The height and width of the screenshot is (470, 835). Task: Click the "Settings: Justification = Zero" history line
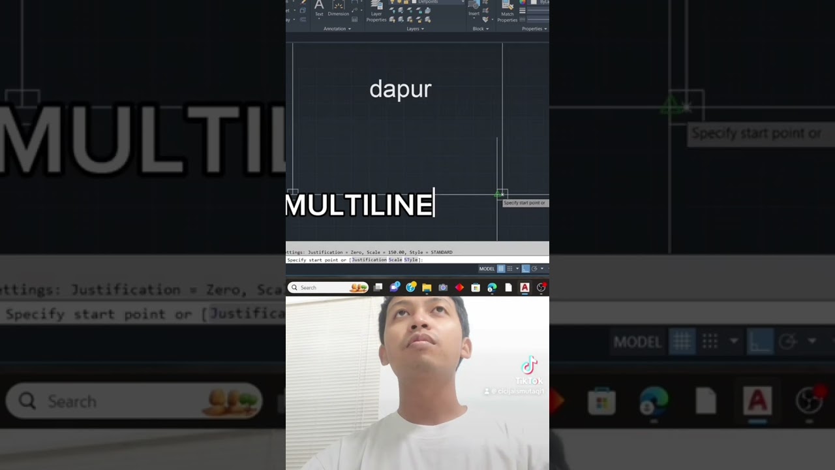pos(369,252)
